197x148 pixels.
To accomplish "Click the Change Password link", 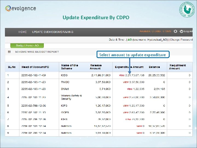I will tap(181, 40).
